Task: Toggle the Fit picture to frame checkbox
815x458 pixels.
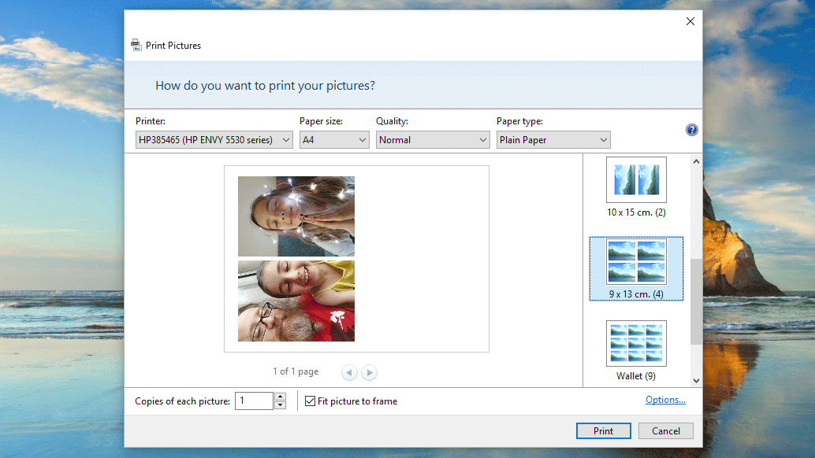Action: tap(310, 401)
